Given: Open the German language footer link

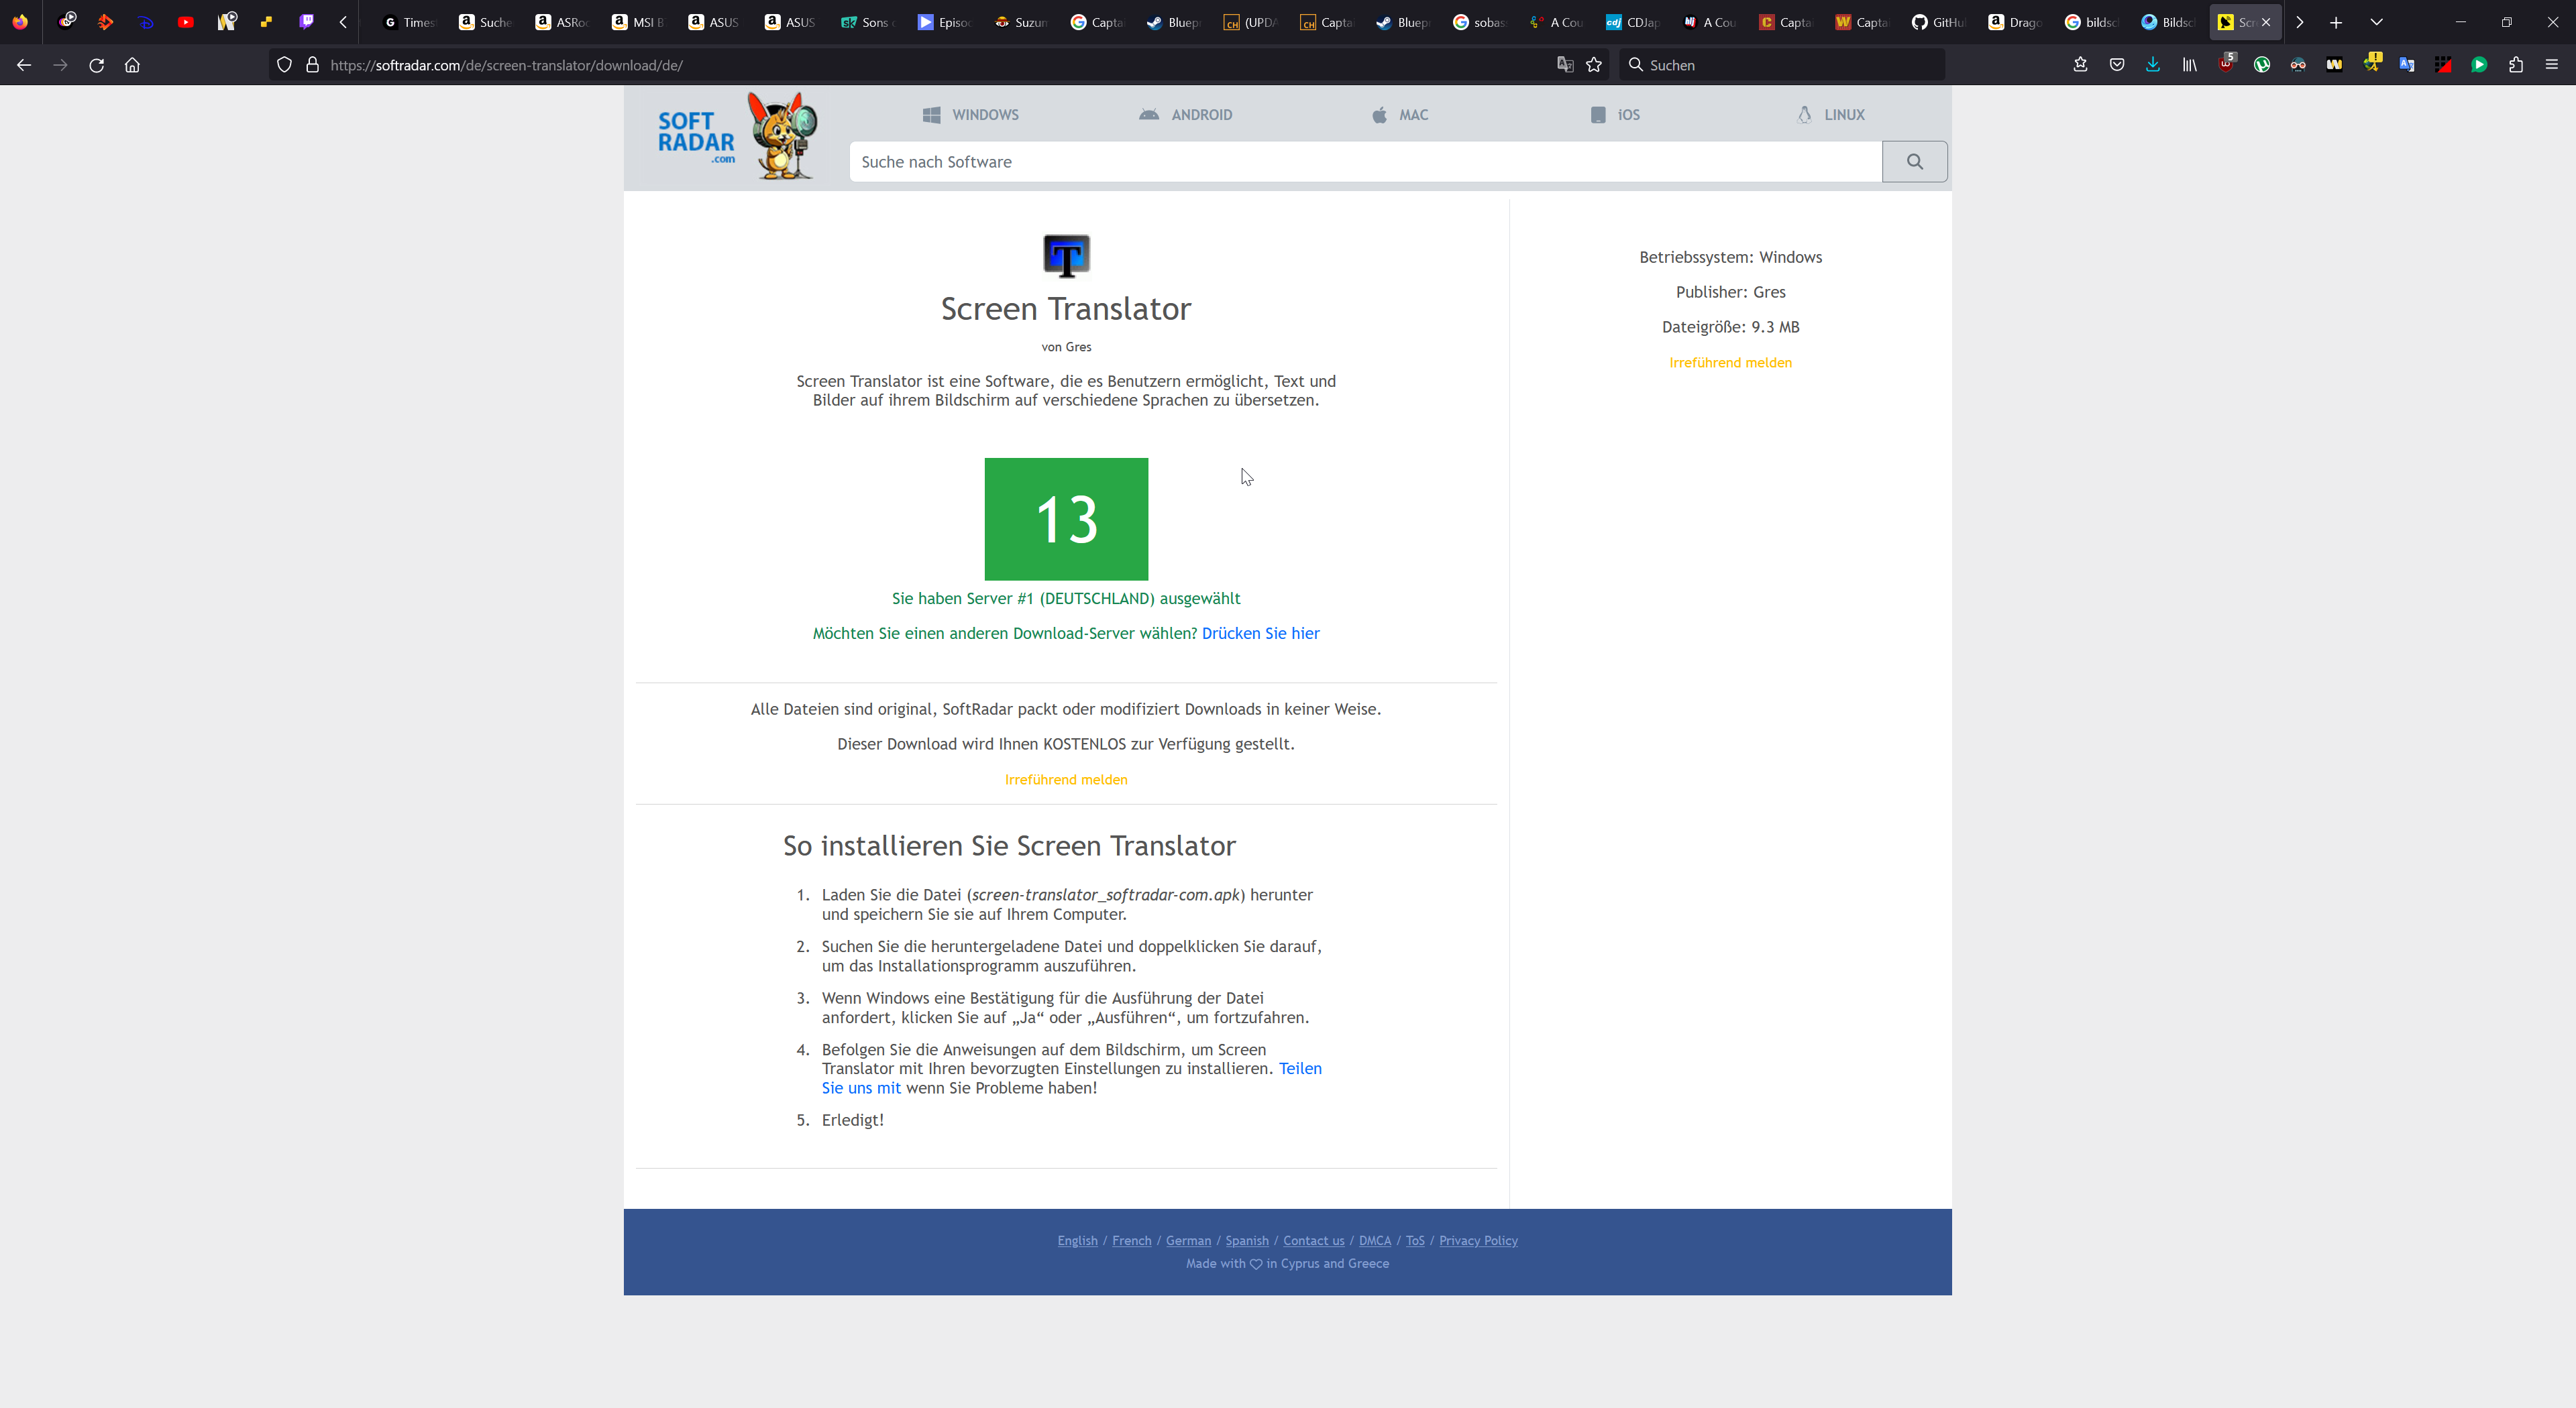Looking at the screenshot, I should (1188, 1240).
